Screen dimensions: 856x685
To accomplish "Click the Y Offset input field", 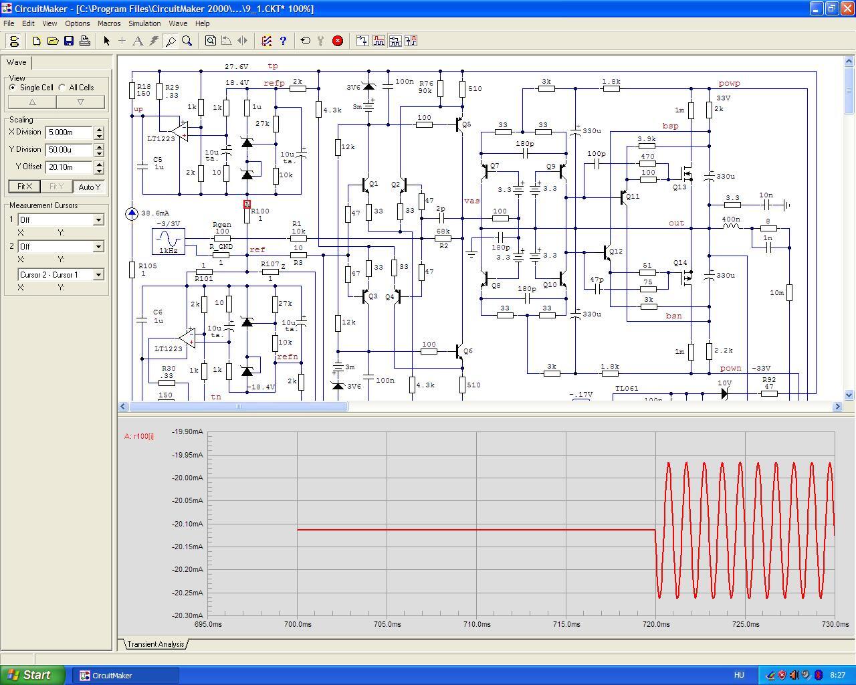I will click(70, 167).
